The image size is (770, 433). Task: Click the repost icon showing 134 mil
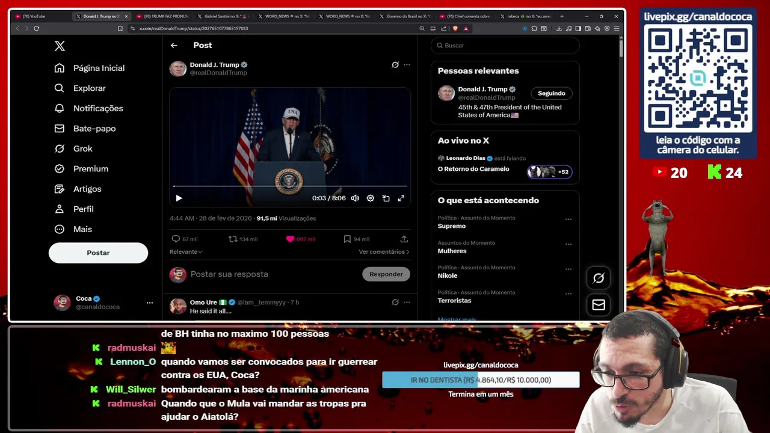point(233,239)
